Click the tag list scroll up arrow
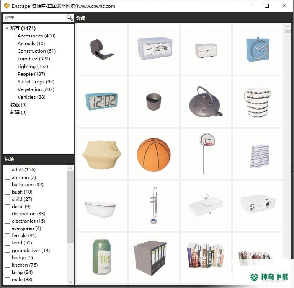 pyautogui.click(x=70, y=168)
